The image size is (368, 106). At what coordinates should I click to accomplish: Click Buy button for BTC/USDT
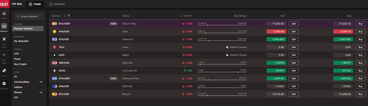360,23
